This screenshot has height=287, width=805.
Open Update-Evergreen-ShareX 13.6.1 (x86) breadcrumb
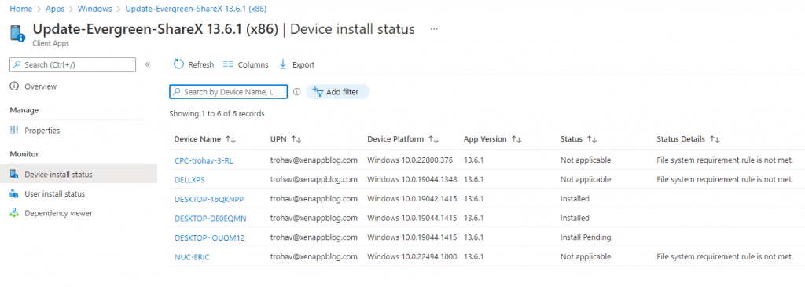click(x=196, y=9)
